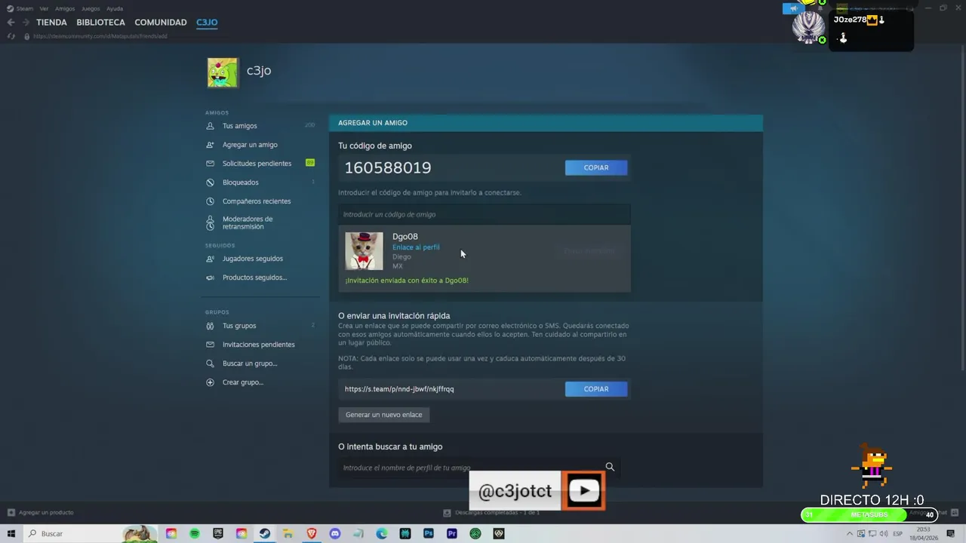Click the Buscar un grupo magnifier icon

210,364
